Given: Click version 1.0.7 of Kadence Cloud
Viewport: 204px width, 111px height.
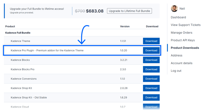Looking at the screenshot, I should click(x=123, y=107).
